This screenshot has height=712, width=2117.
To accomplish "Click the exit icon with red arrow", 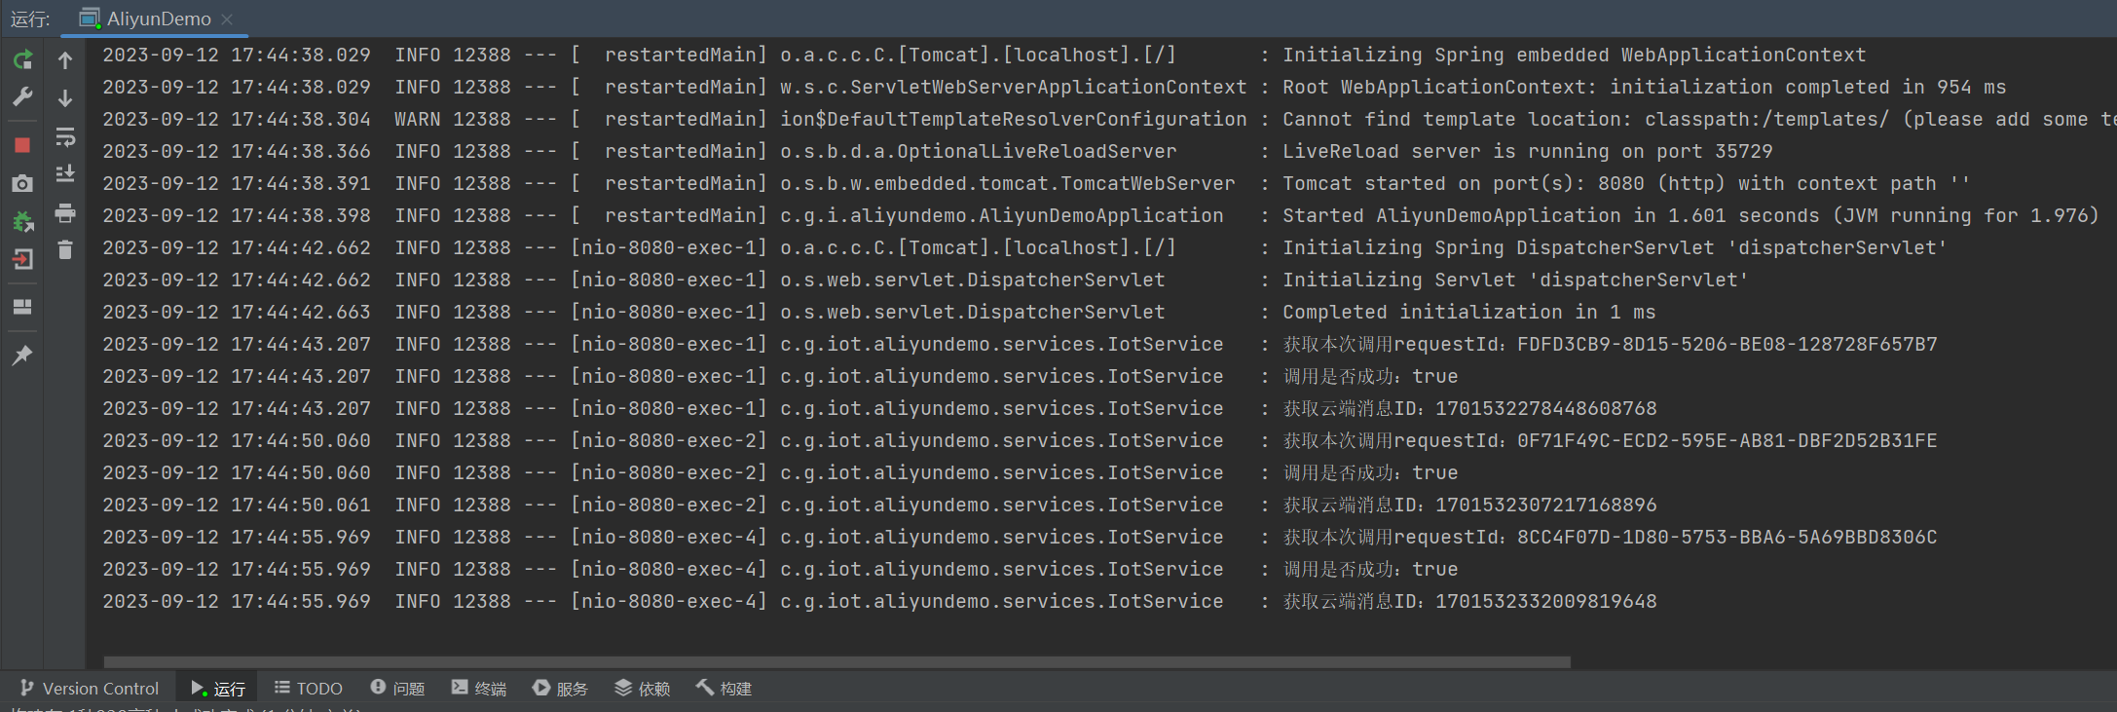I will point(22,259).
